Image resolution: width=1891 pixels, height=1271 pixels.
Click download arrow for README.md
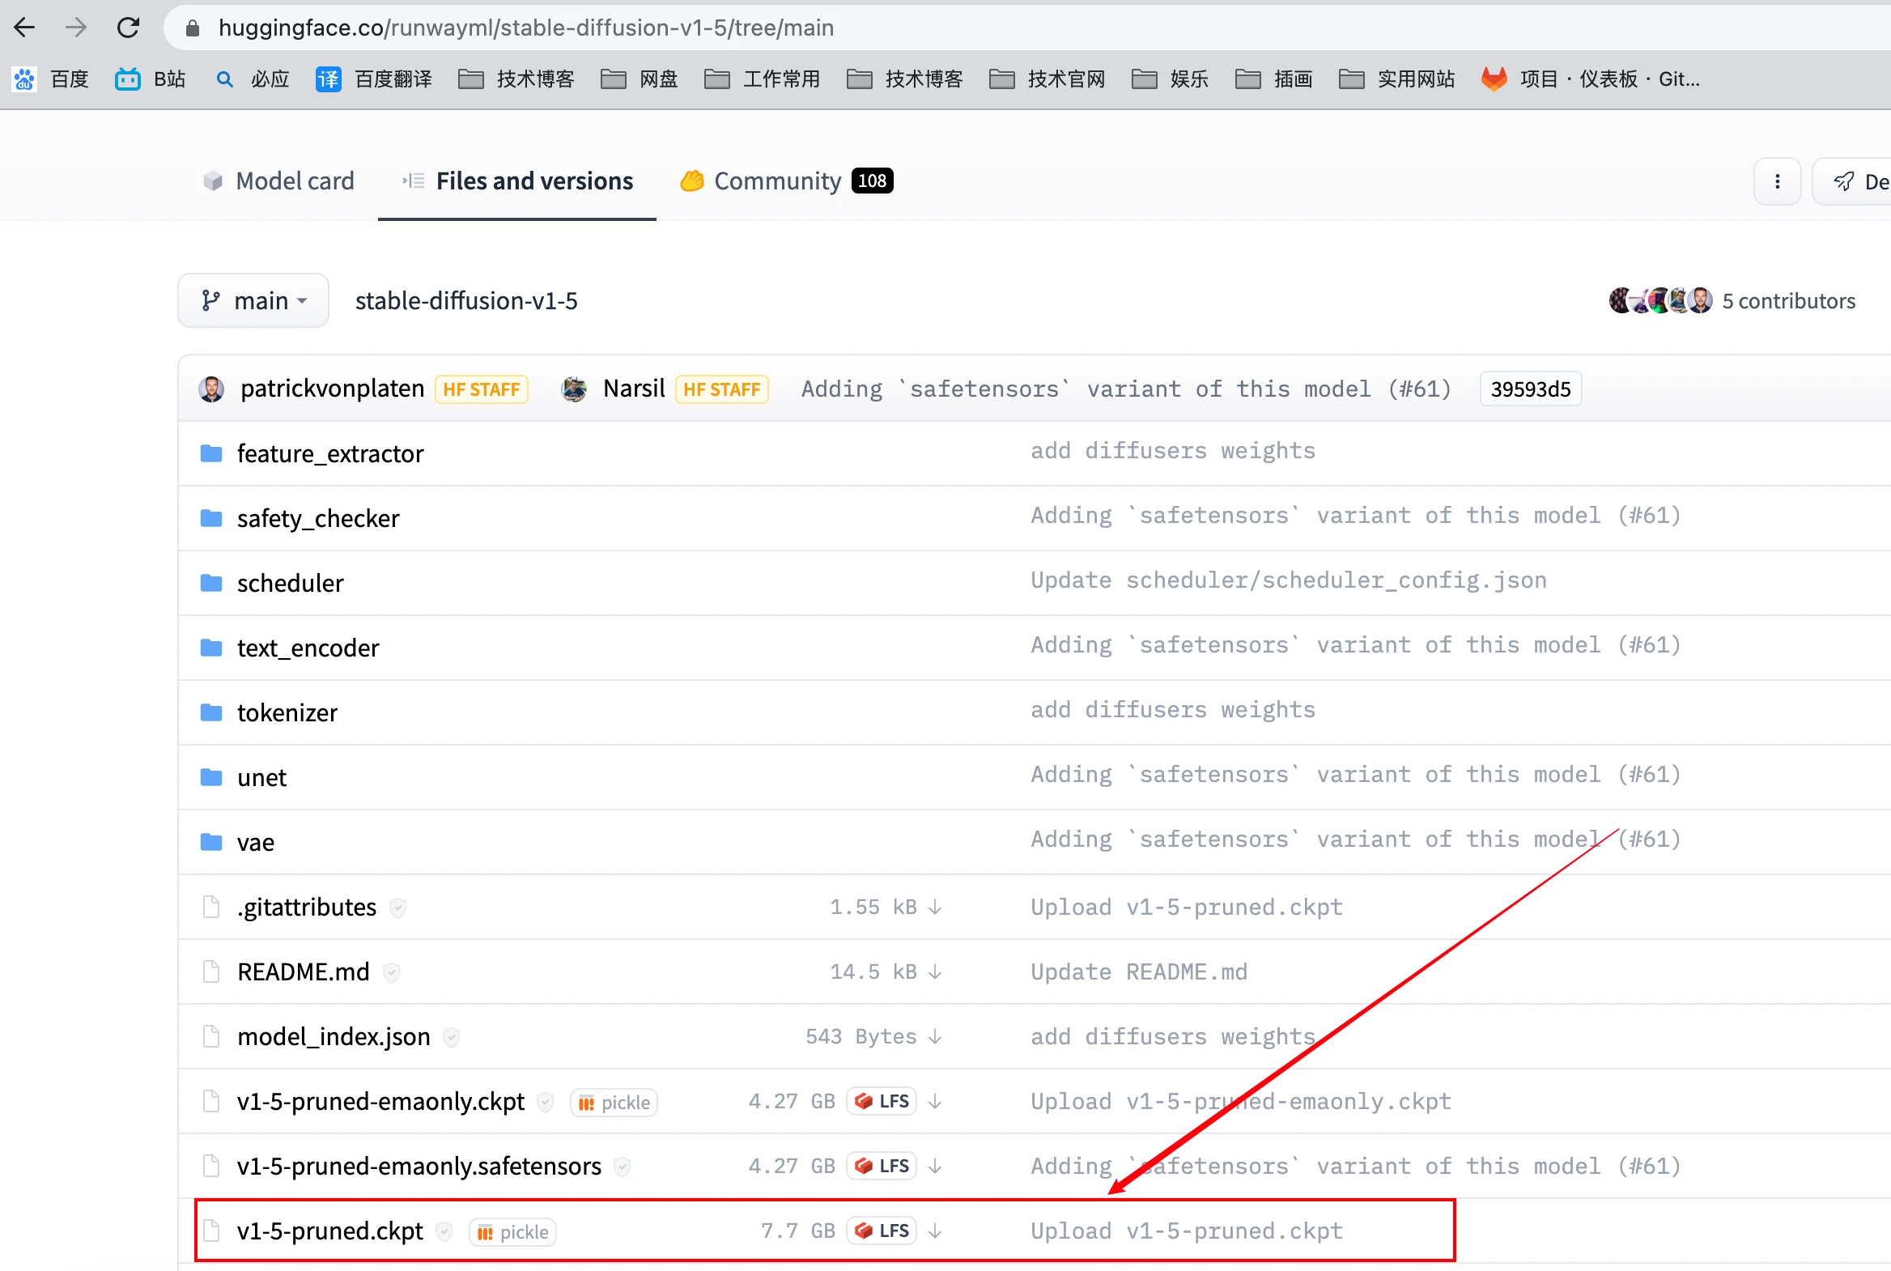(934, 971)
